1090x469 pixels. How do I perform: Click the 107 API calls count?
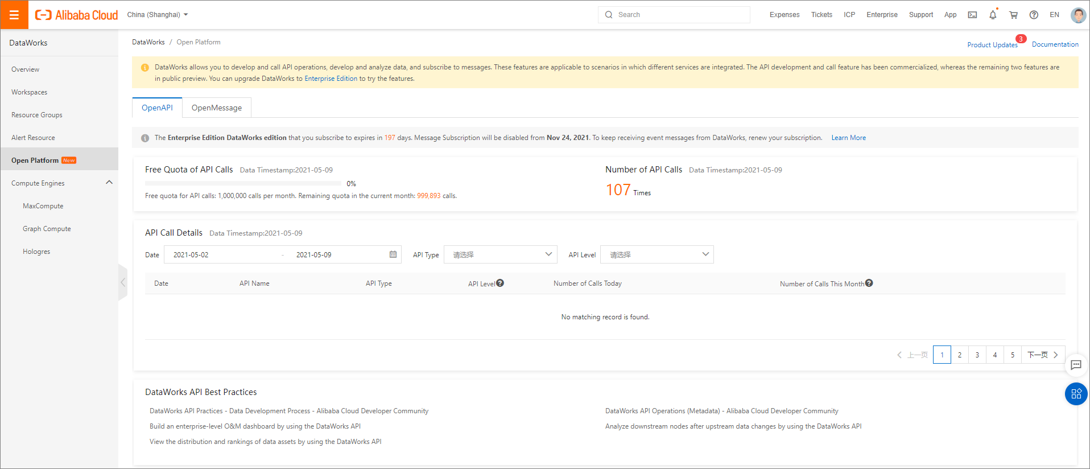618,190
